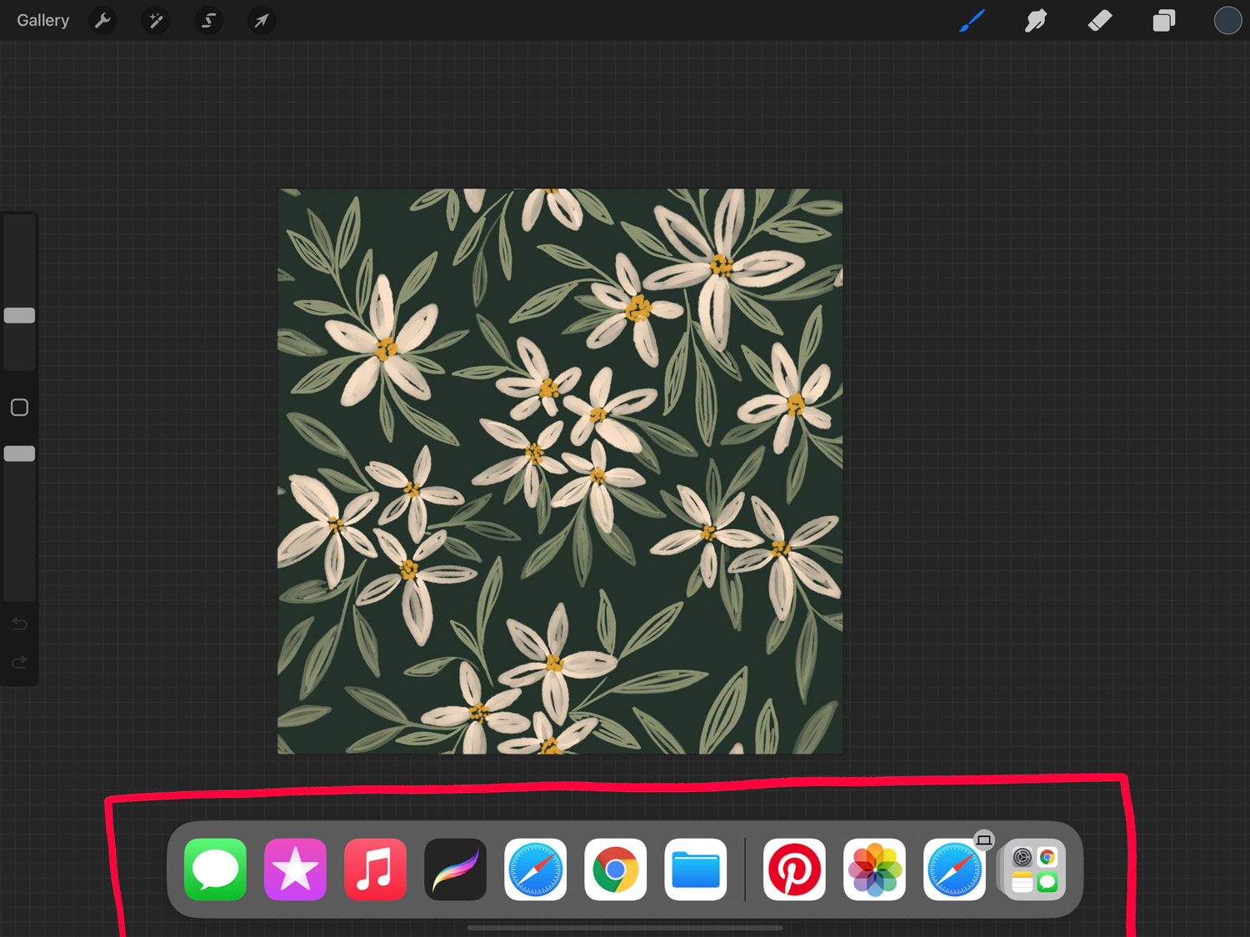Viewport: 1250px width, 937px height.
Task: Return to the Gallery
Action: (x=43, y=20)
